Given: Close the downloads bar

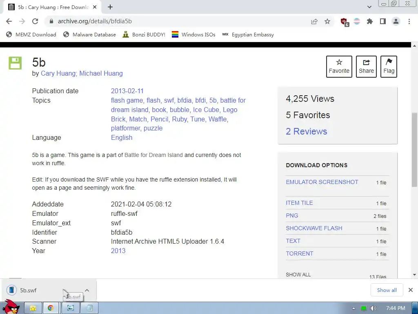Looking at the screenshot, I should 411,290.
